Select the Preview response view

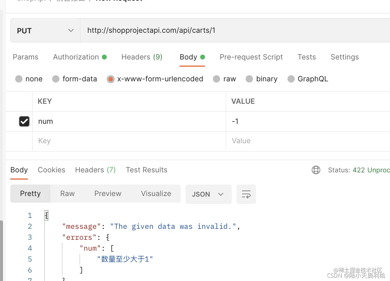(108, 194)
